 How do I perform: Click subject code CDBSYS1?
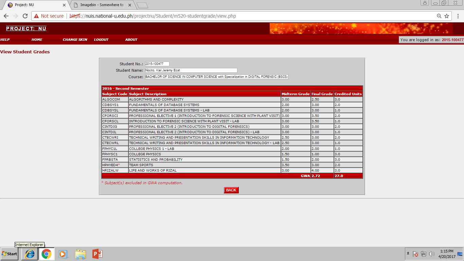(110, 105)
